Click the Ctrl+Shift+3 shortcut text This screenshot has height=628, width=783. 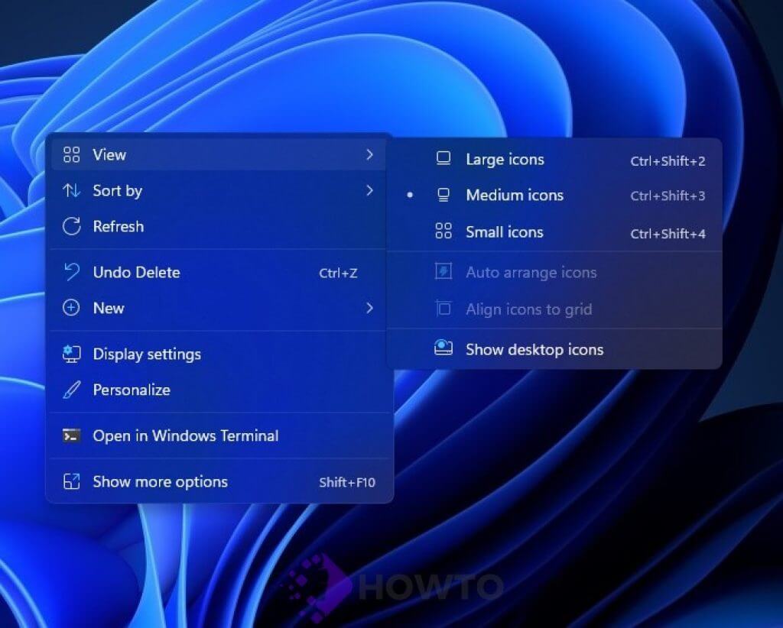pos(668,196)
